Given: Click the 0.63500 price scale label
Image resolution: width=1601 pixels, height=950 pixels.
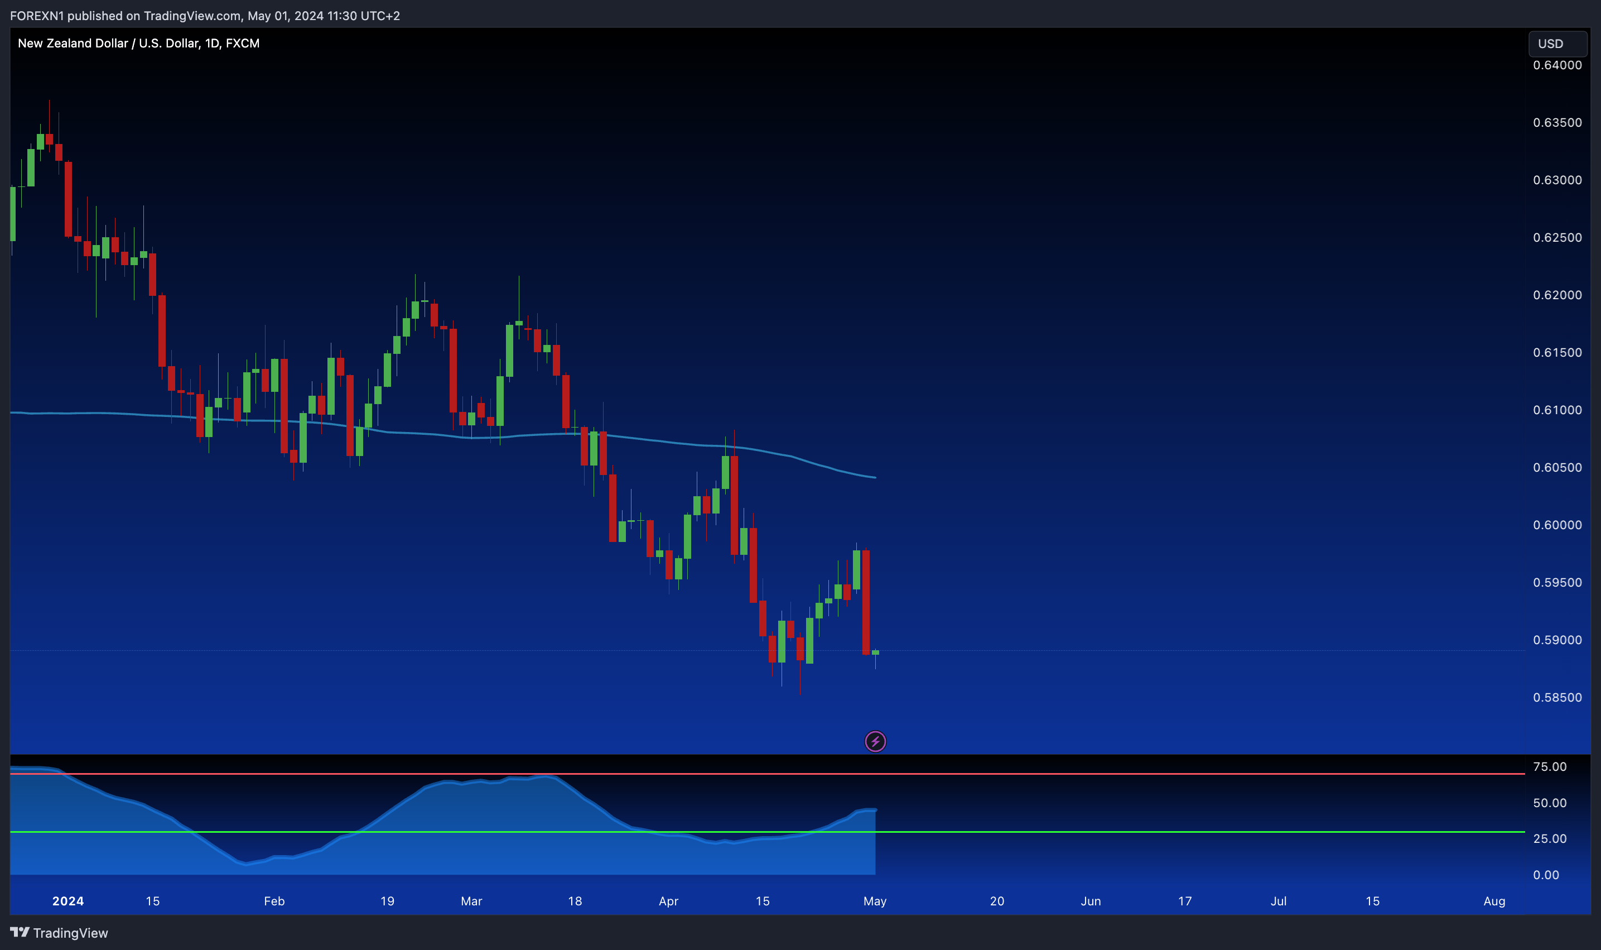Looking at the screenshot, I should coord(1557,122).
